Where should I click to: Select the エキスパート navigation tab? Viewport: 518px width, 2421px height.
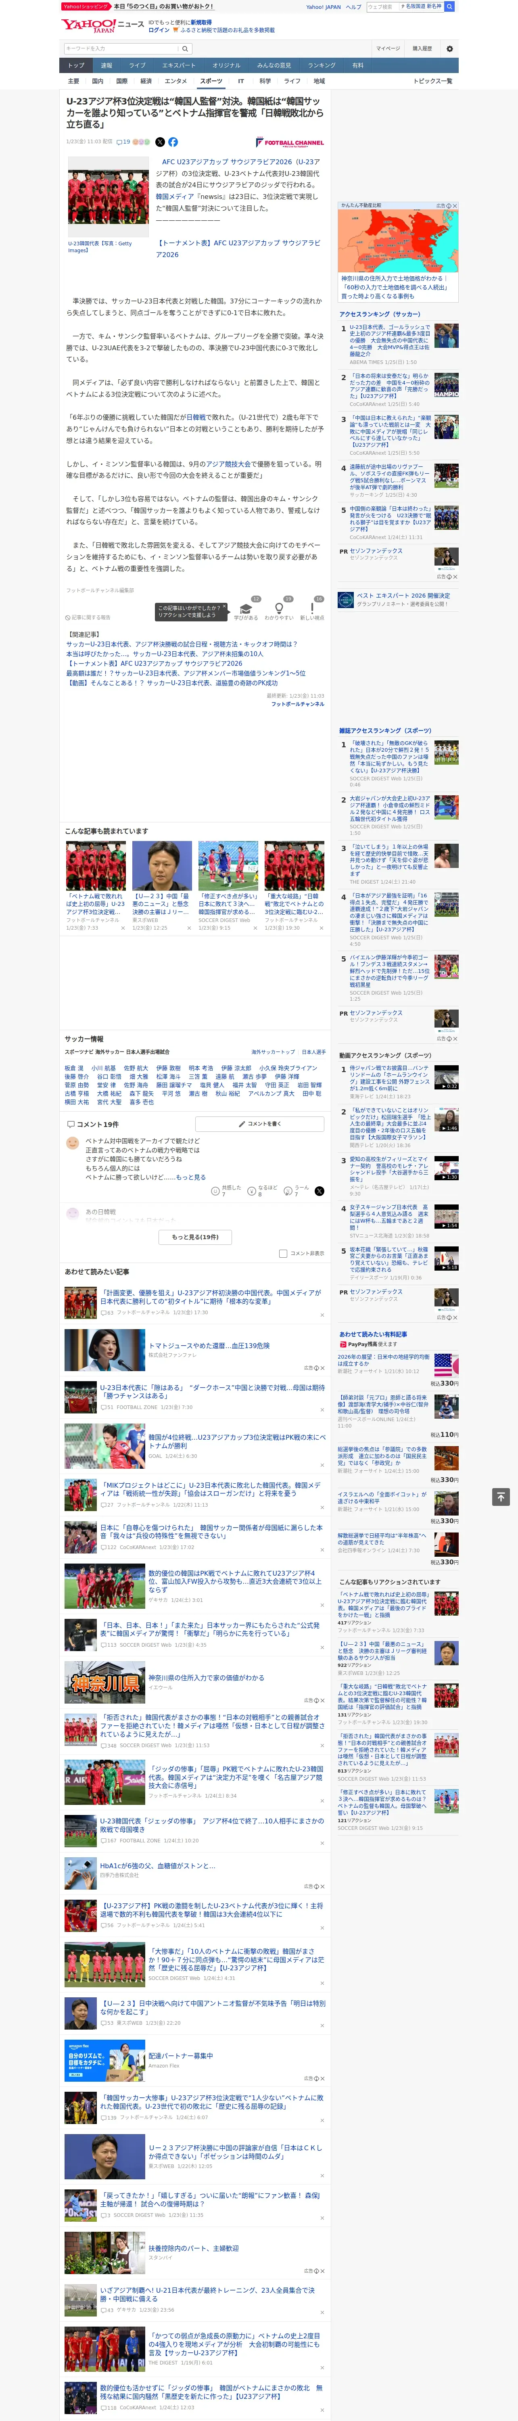point(179,66)
